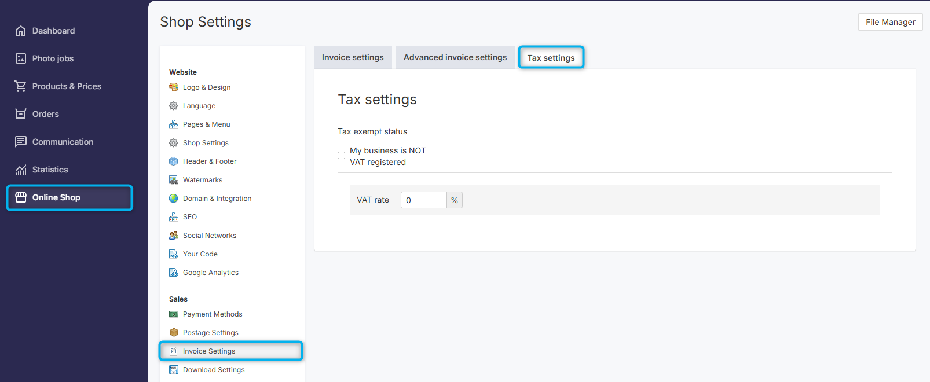
Task: Open the Your Code link
Action: (x=200, y=254)
